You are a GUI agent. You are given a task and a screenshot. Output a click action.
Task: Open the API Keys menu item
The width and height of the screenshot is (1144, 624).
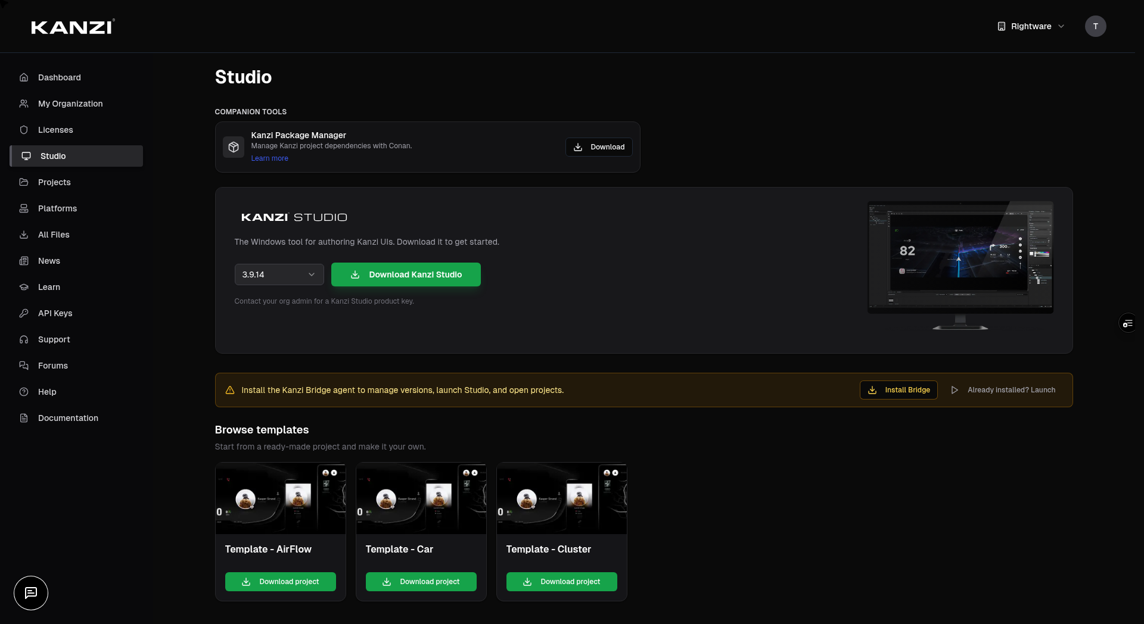tap(76, 313)
